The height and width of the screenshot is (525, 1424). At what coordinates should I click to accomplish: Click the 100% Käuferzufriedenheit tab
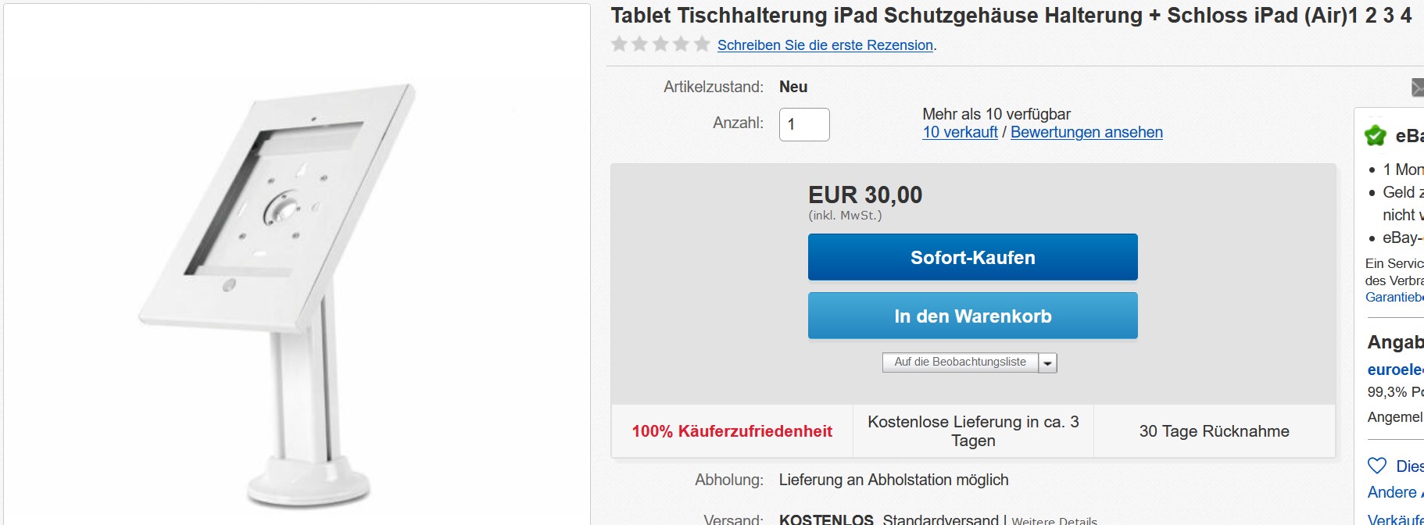732,431
